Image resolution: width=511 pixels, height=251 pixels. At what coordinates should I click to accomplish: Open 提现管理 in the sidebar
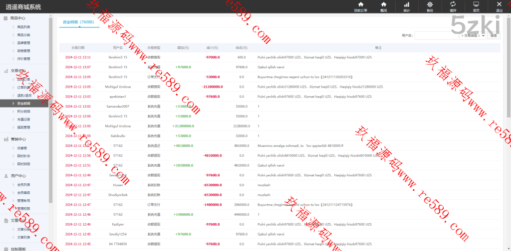[x=24, y=127]
